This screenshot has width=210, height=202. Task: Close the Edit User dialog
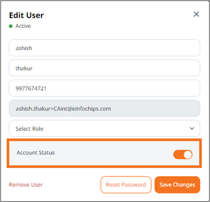pyautogui.click(x=196, y=14)
